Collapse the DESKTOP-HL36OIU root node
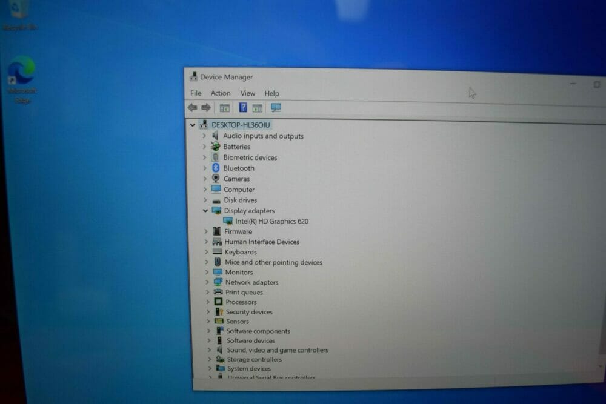The width and height of the screenshot is (606, 404). (193, 125)
